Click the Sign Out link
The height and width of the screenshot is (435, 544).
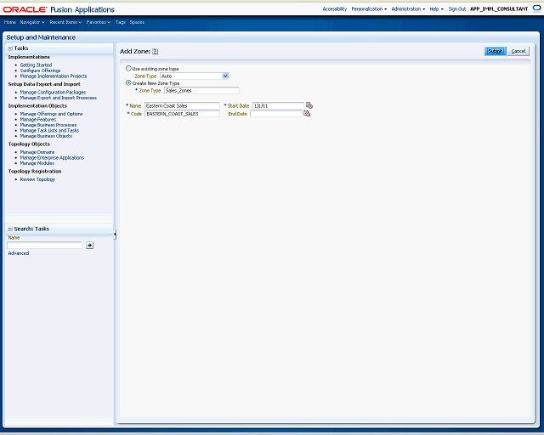[457, 9]
